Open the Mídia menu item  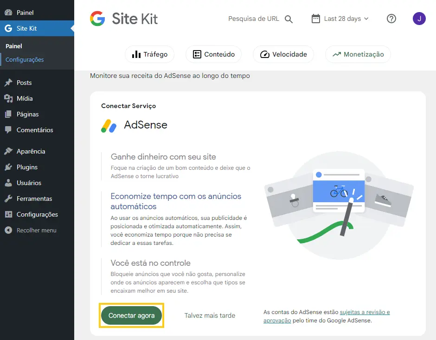pyautogui.click(x=37, y=98)
